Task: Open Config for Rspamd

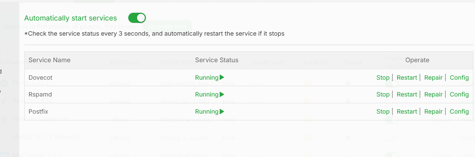Action: [x=459, y=94]
